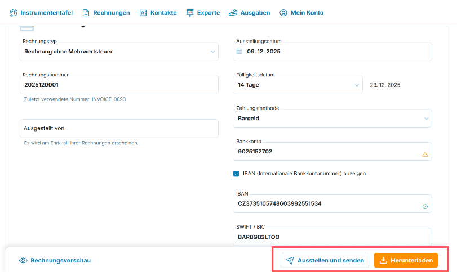
Task: Open the Zahlungsmethode Bargeld dropdown
Action: pyautogui.click(x=332, y=118)
